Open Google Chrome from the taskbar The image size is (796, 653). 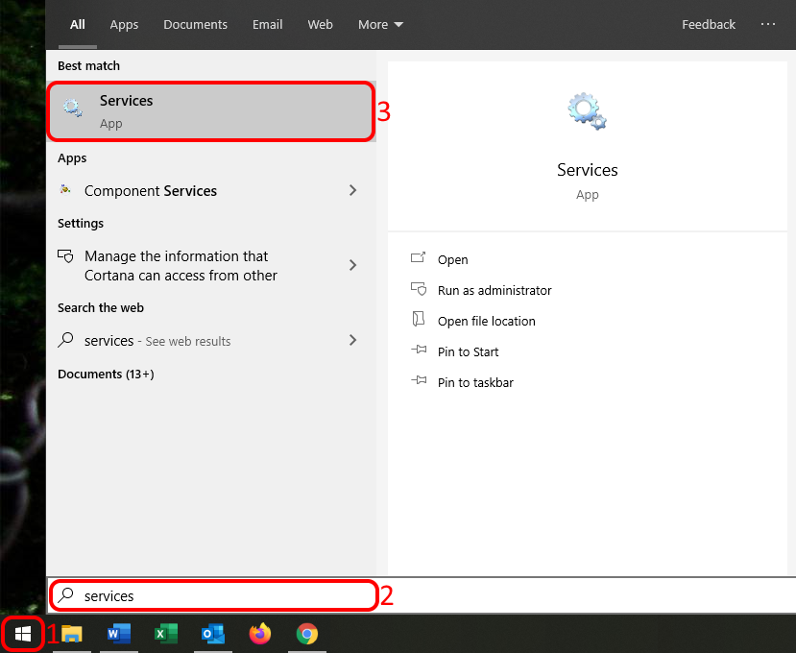point(307,634)
